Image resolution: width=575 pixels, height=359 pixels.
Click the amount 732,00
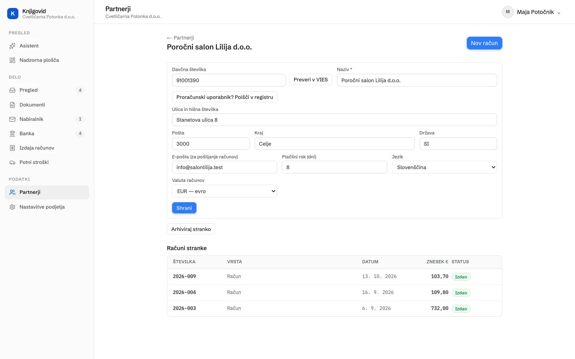[x=440, y=308]
